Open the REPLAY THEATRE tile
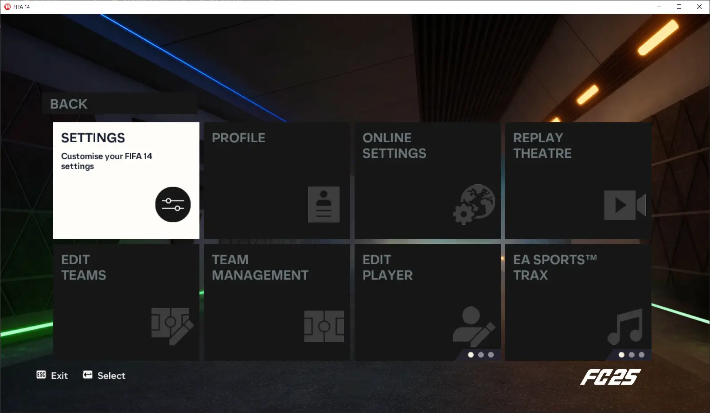The height and width of the screenshot is (413, 710). [x=578, y=180]
